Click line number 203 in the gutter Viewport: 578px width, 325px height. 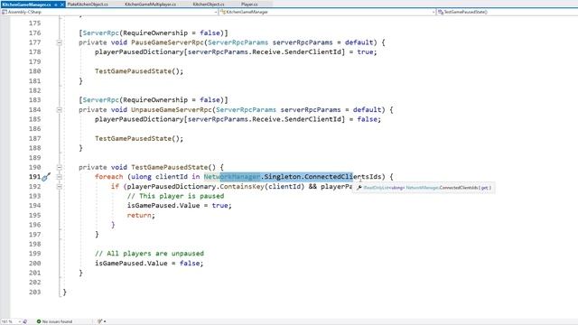(x=34, y=292)
